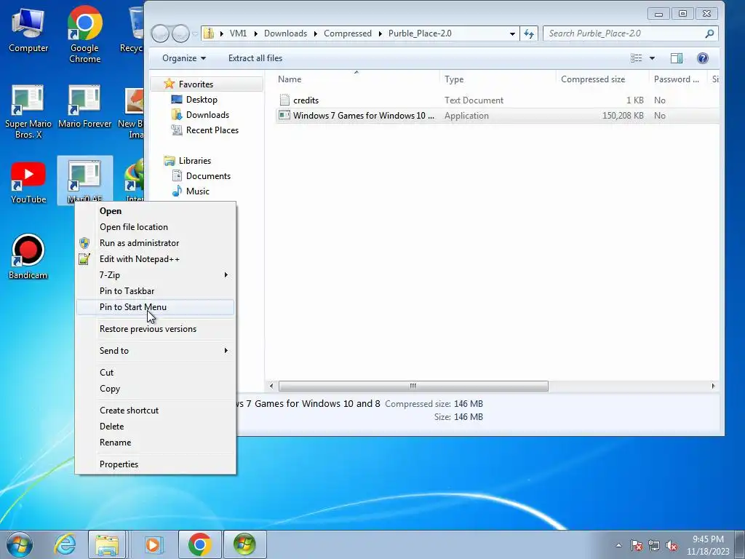Choose Edit with Notepad++

click(156, 259)
